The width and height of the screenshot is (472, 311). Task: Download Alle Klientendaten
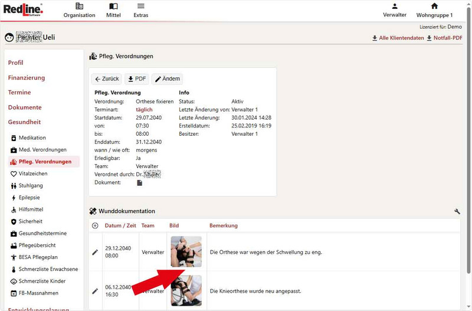click(398, 38)
